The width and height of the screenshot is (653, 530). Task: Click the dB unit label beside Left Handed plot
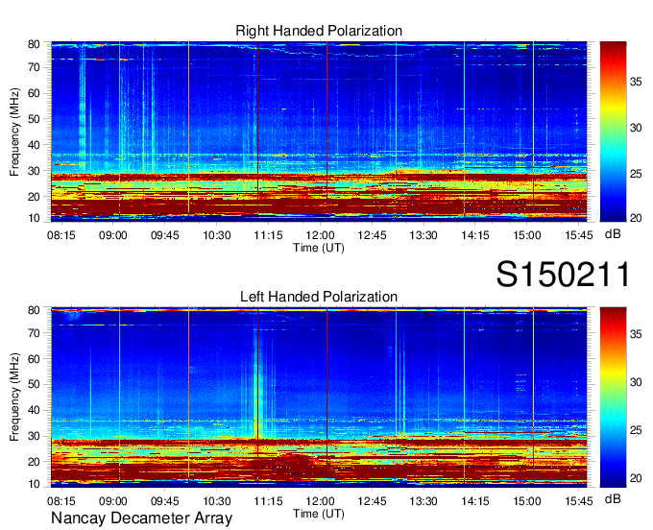[613, 498]
